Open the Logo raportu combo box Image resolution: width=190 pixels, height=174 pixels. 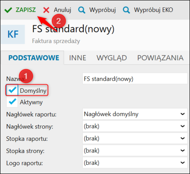135,162
